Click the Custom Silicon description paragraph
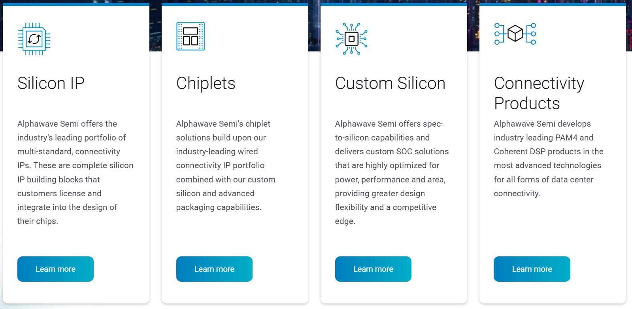Image resolution: width=632 pixels, height=309 pixels. point(392,173)
